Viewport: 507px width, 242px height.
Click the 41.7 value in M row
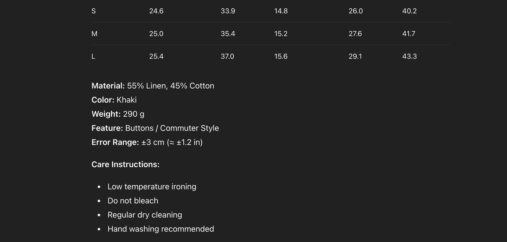pos(409,34)
